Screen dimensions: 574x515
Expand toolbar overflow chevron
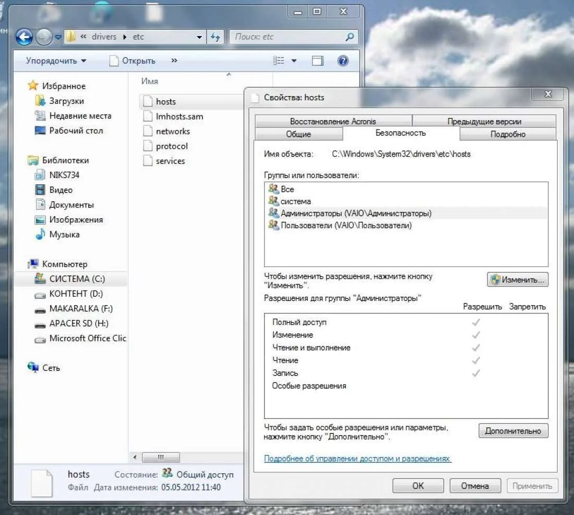click(x=174, y=61)
